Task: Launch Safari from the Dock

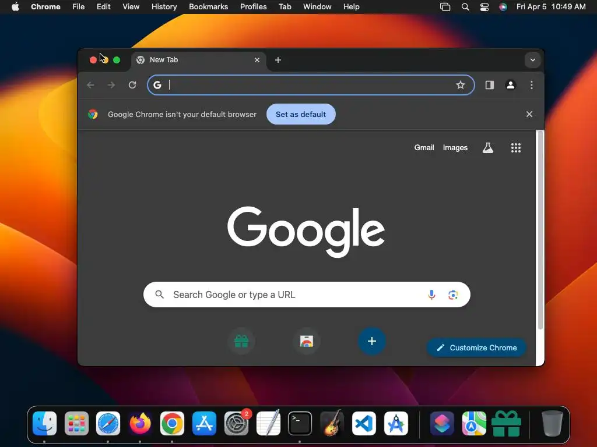Action: [108, 423]
